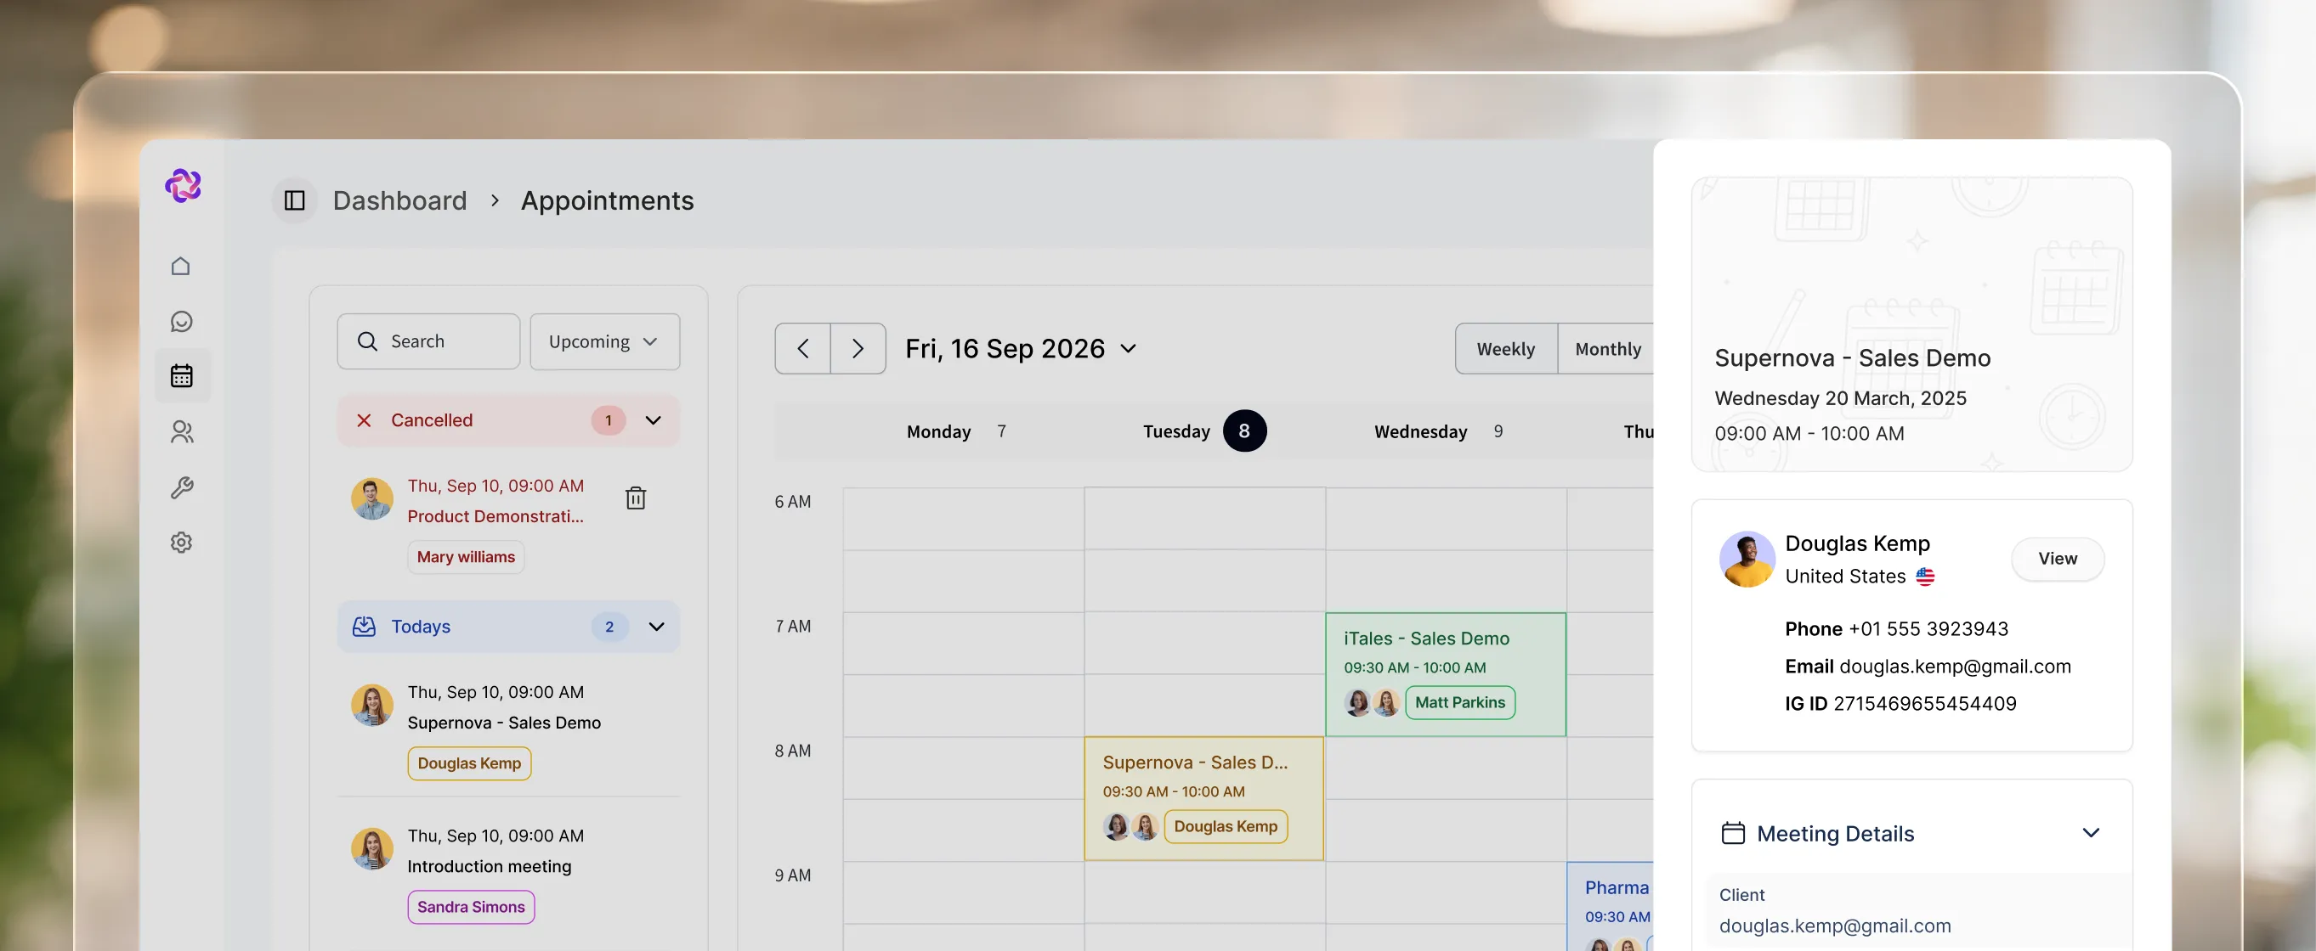Click the avatar pair on iTales event

pyautogui.click(x=1372, y=702)
